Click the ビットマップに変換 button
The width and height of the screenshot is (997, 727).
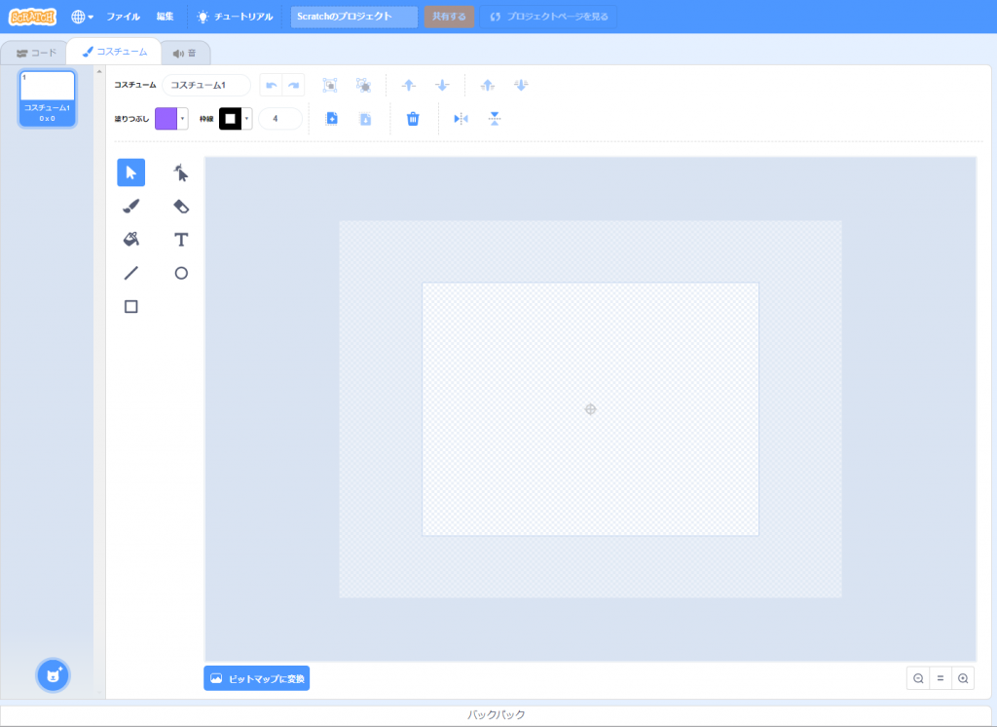coord(256,678)
